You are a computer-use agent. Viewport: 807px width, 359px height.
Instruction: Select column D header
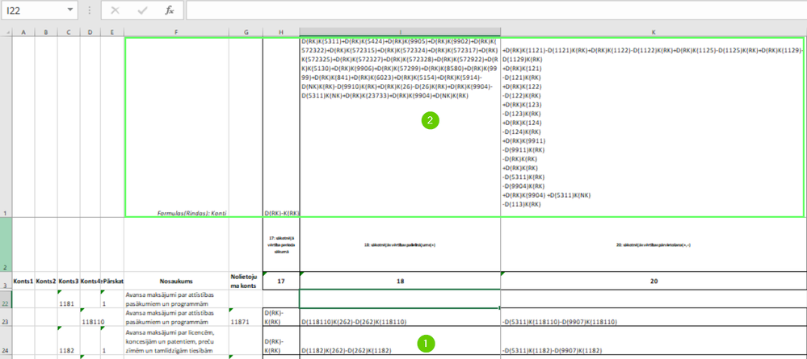(x=90, y=32)
